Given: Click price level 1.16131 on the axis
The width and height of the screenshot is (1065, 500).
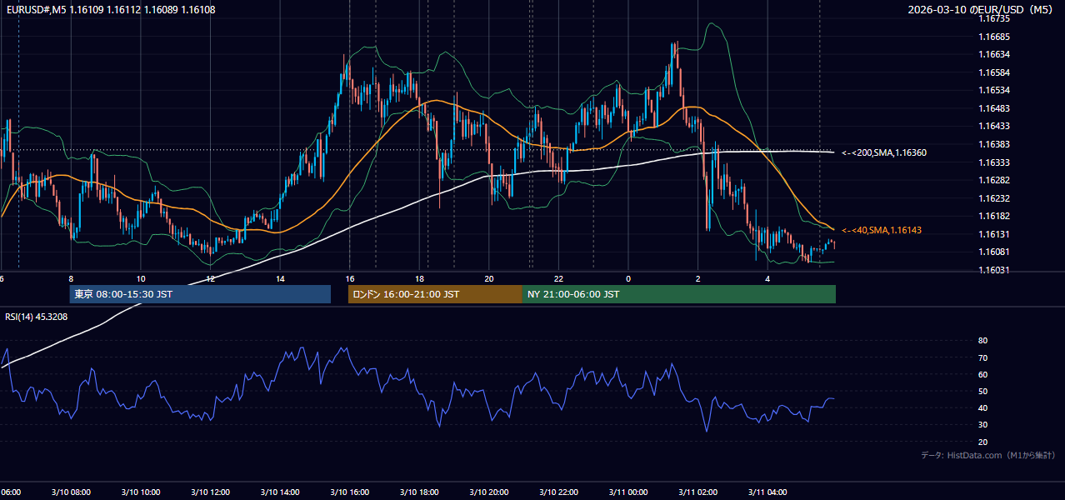Looking at the screenshot, I should pyautogui.click(x=994, y=234).
